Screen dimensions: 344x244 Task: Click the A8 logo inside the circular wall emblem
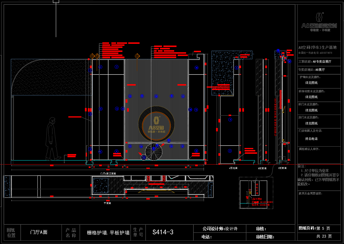point(156,125)
